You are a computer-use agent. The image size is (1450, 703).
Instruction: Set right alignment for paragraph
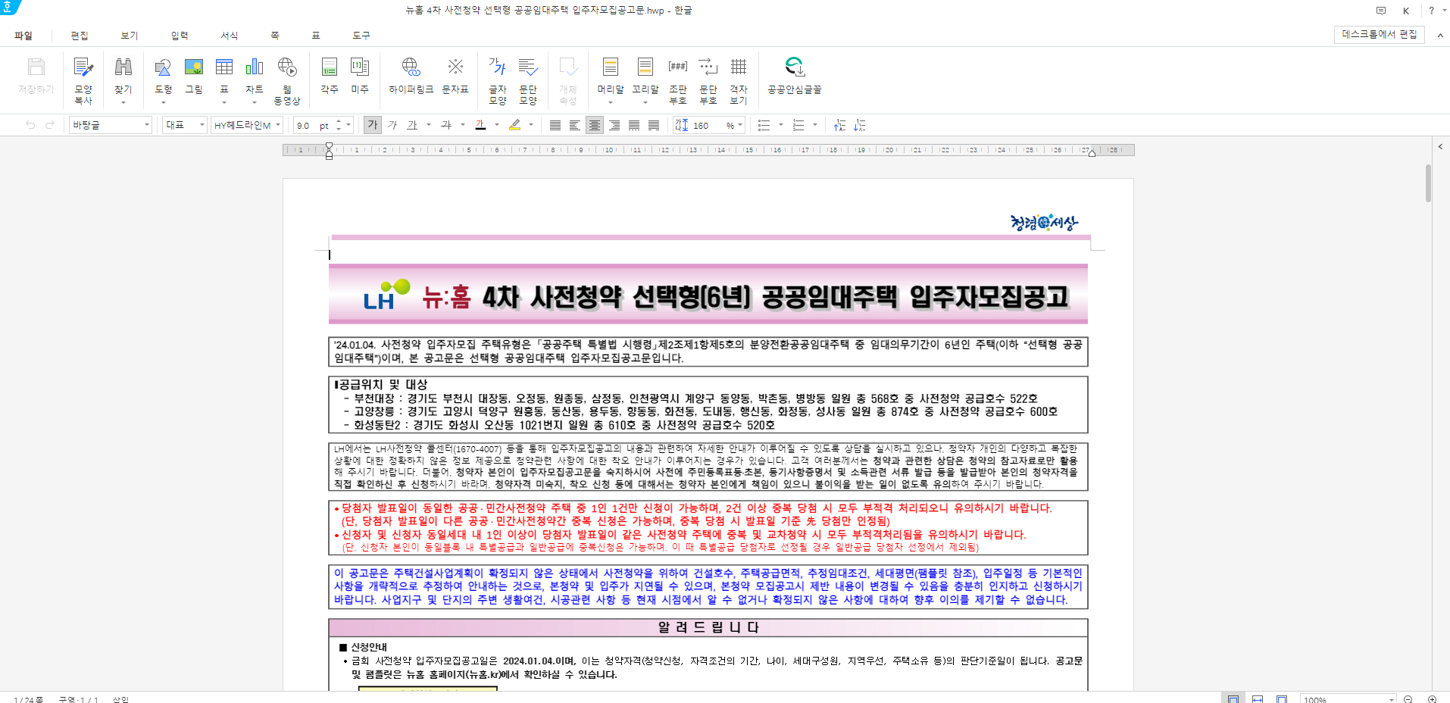[x=614, y=125]
